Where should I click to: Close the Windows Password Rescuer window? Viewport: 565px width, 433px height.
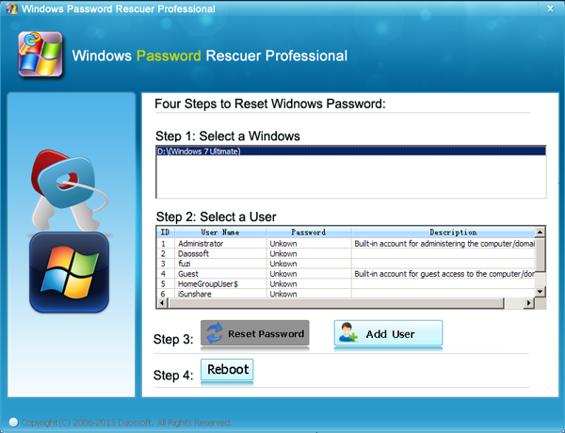point(550,8)
